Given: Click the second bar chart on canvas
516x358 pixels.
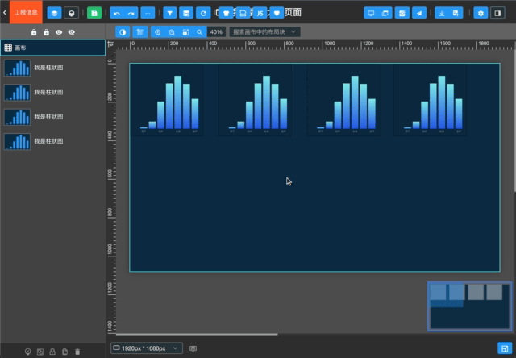Looking at the screenshot, I should click(256, 100).
